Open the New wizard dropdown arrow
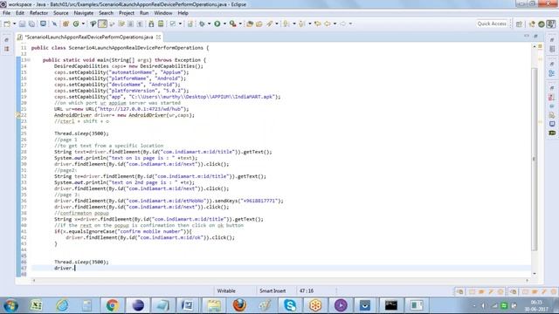 coord(14,24)
